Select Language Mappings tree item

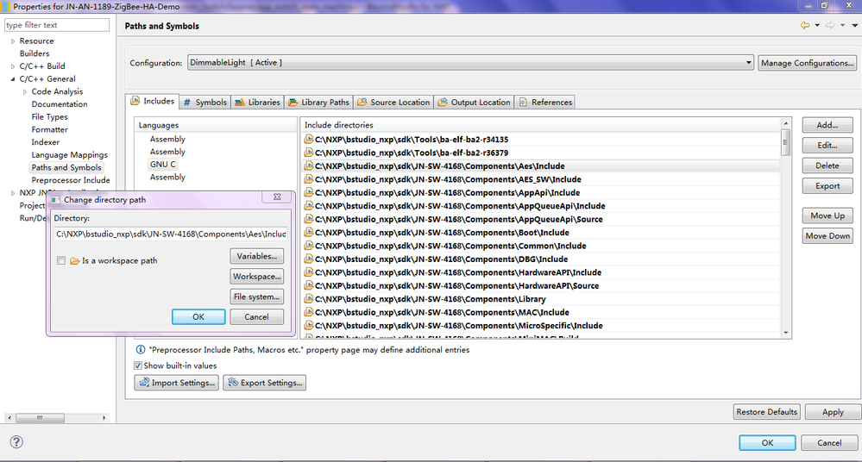tap(69, 155)
